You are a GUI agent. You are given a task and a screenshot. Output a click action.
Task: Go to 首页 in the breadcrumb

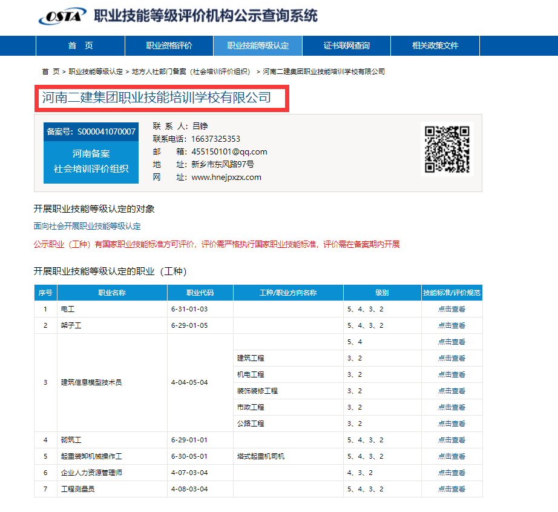pos(50,71)
